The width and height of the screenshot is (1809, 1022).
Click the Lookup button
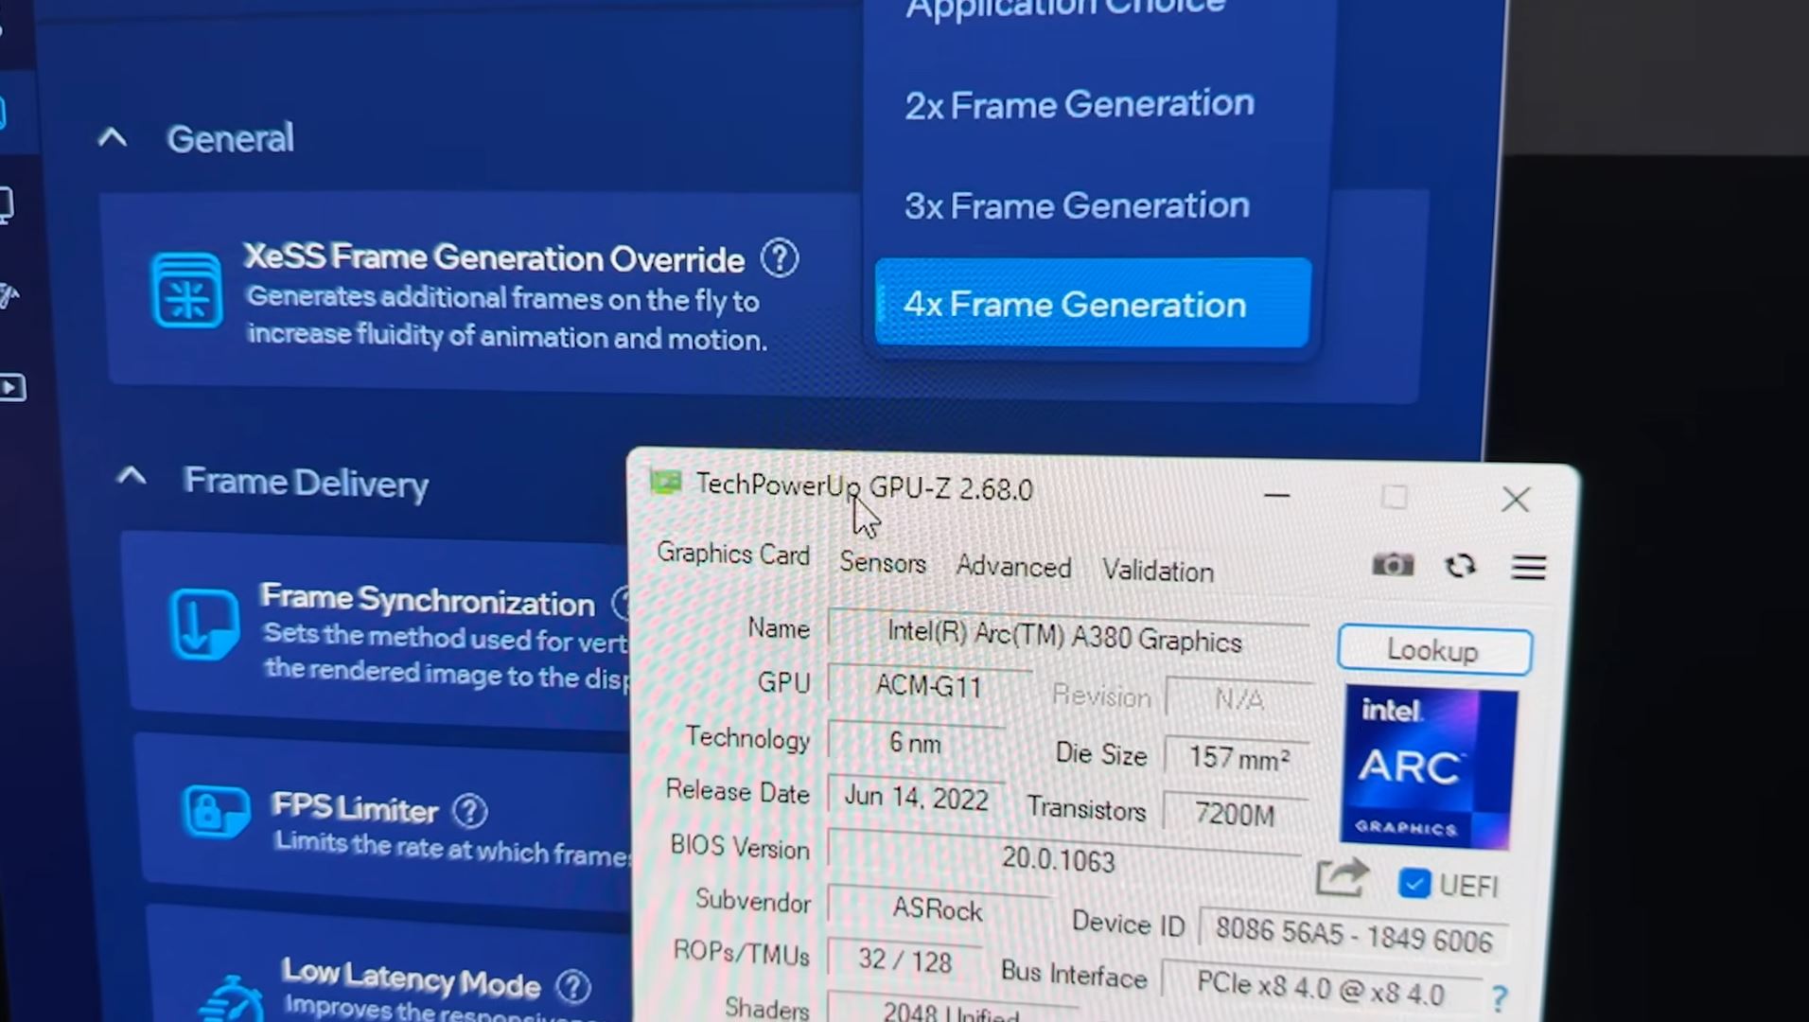coord(1432,650)
